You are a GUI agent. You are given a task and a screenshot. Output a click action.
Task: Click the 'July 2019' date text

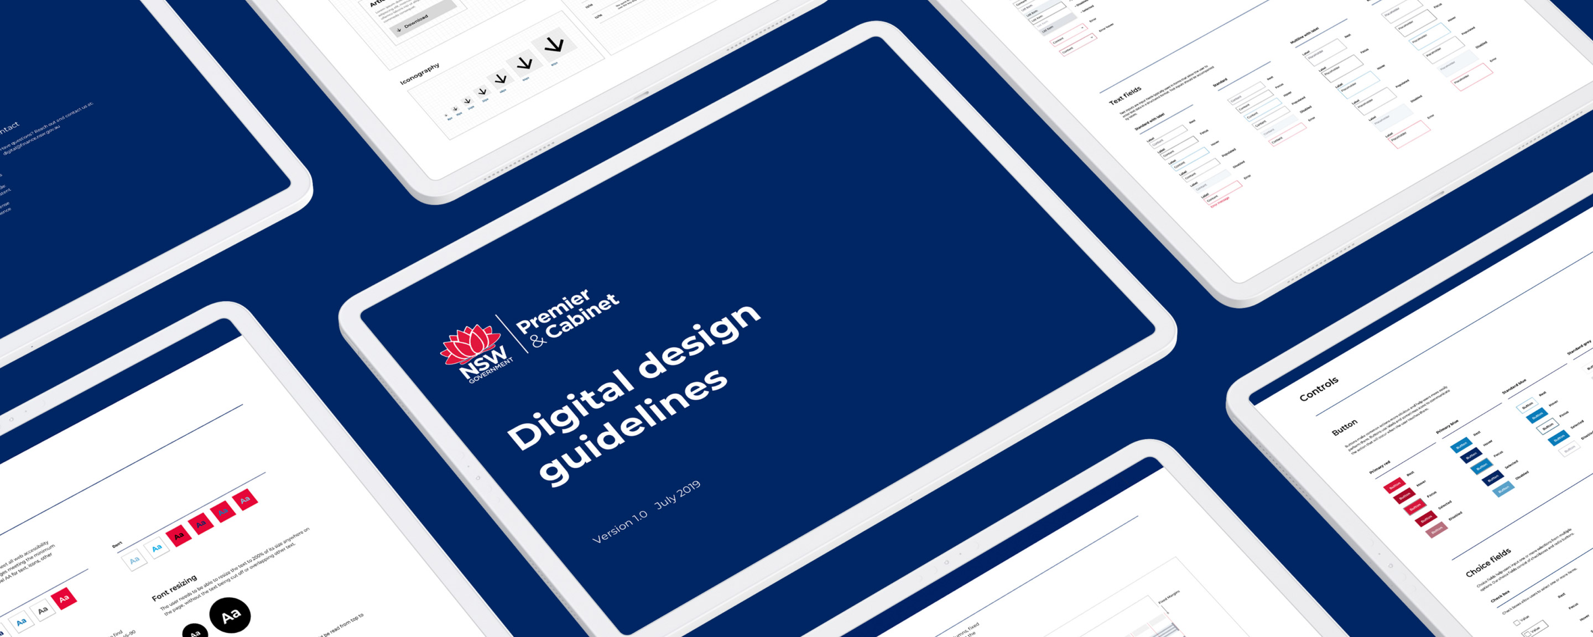[x=677, y=494]
